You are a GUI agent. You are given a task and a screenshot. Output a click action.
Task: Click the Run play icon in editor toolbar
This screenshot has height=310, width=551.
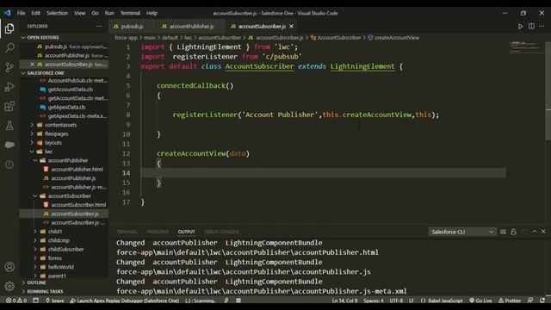520,27
